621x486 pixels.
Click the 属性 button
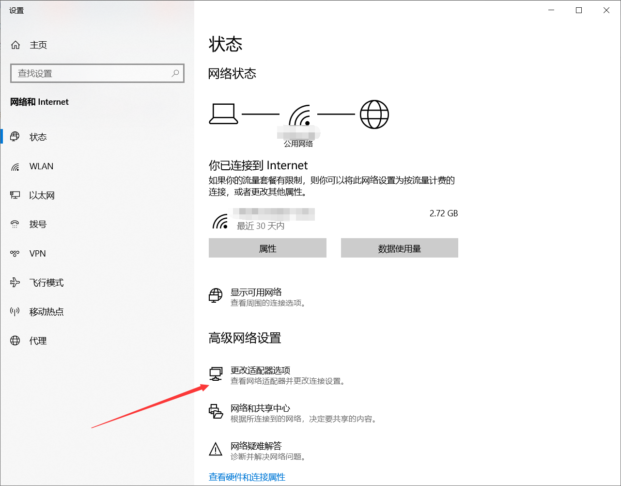pos(267,248)
